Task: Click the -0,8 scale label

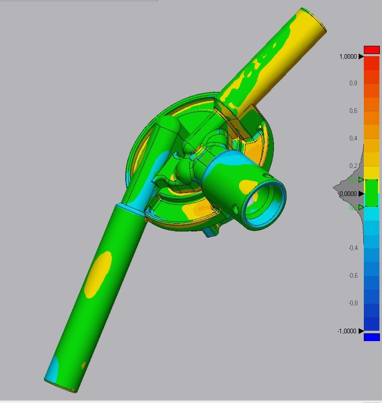Action: point(353,303)
